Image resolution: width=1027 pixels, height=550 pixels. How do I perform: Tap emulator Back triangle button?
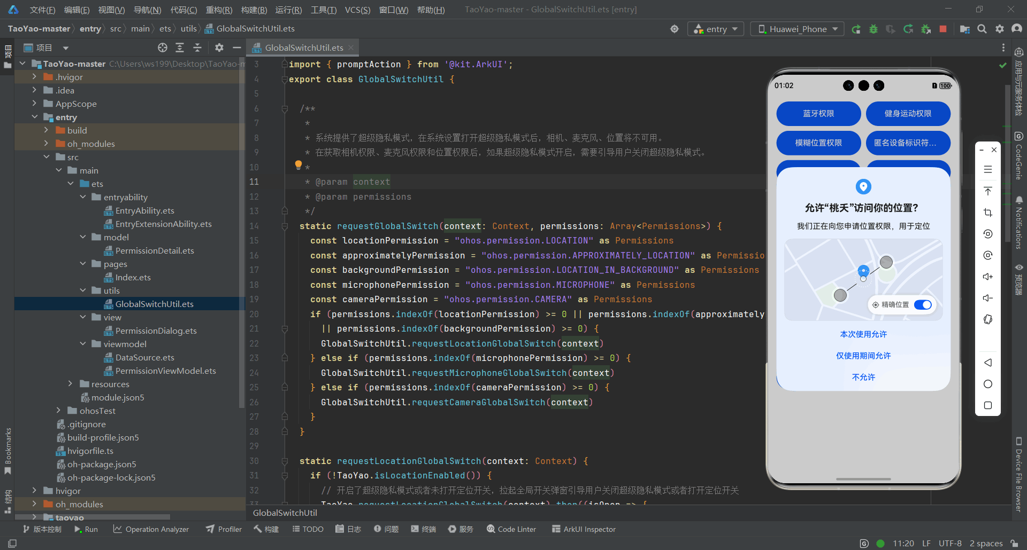point(988,363)
